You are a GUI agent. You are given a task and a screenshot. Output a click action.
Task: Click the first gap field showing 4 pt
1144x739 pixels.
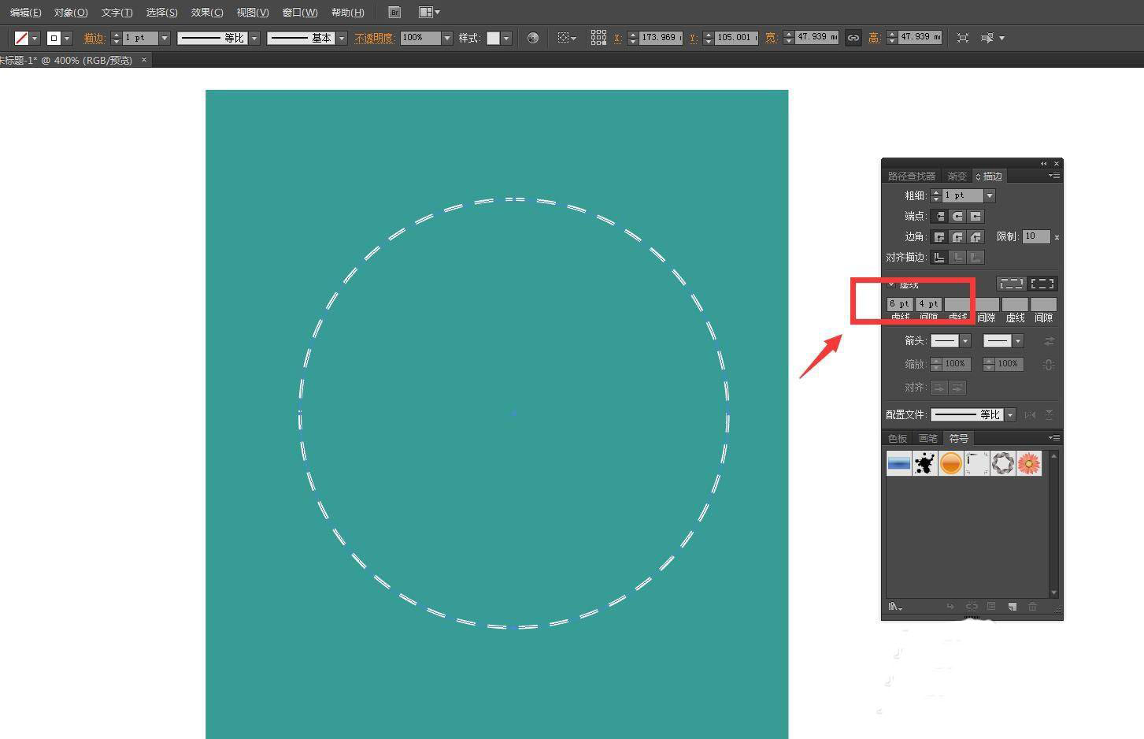(x=928, y=303)
